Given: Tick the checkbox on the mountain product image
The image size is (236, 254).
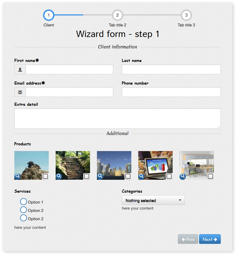Looking at the screenshot, I should (x=45, y=177).
